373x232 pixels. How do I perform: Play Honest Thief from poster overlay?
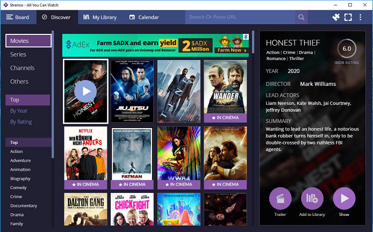point(85,91)
